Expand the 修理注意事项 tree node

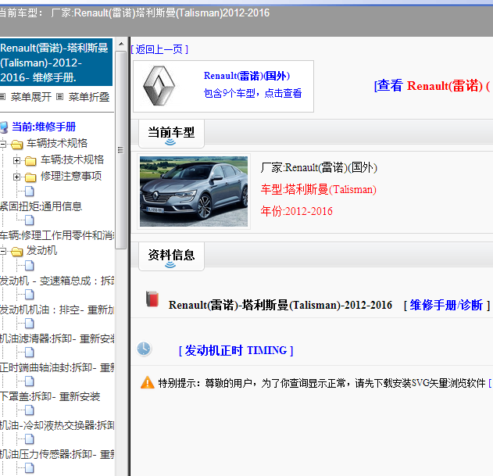click(17, 177)
